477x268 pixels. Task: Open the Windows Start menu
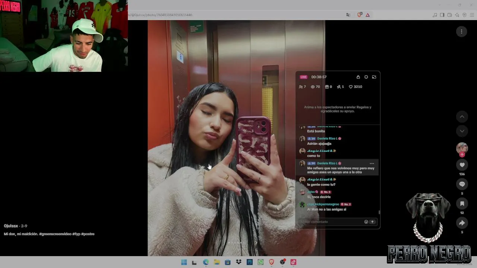click(184, 262)
